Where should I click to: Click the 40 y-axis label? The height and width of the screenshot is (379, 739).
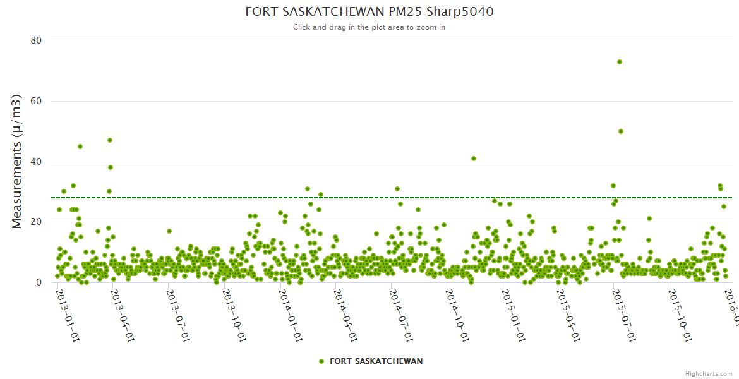point(36,162)
